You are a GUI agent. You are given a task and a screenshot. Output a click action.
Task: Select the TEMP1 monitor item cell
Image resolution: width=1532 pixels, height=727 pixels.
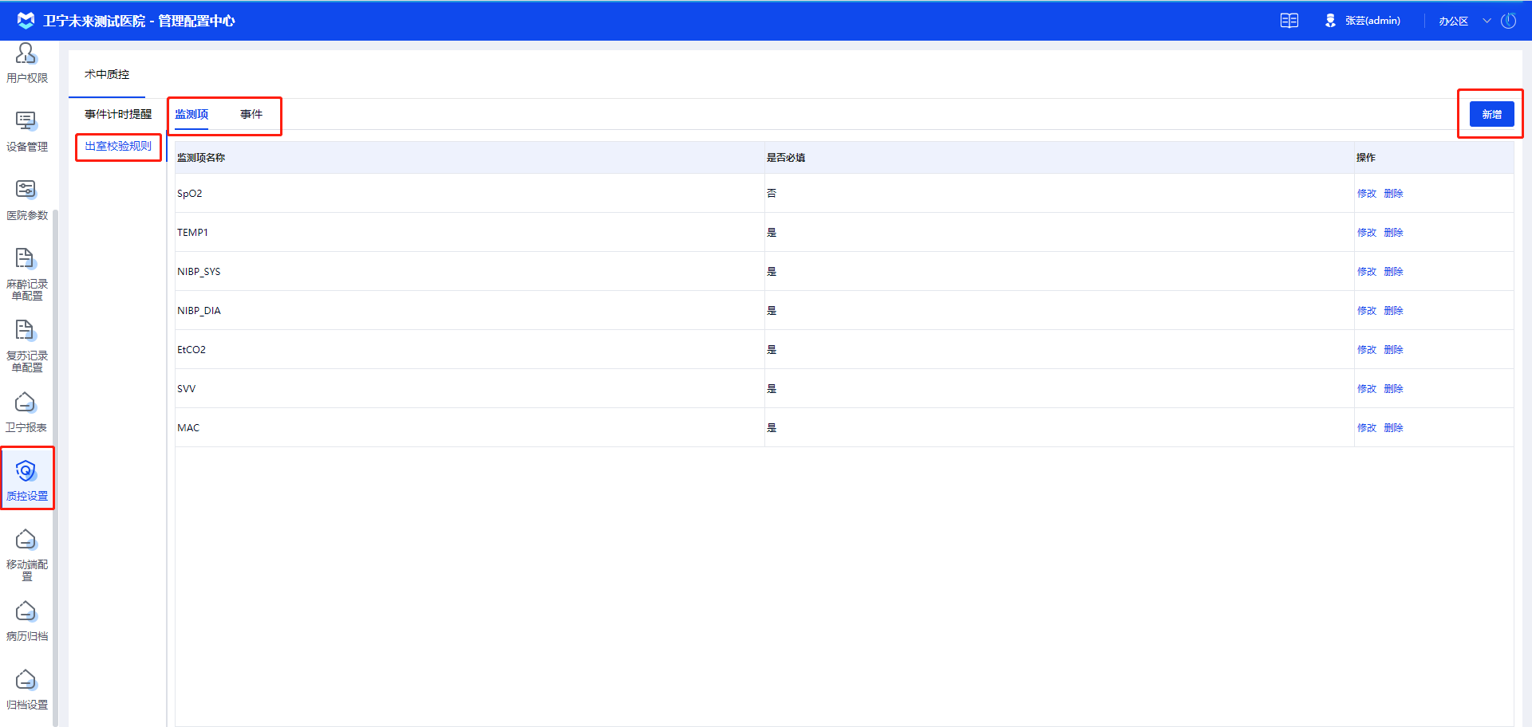[470, 232]
